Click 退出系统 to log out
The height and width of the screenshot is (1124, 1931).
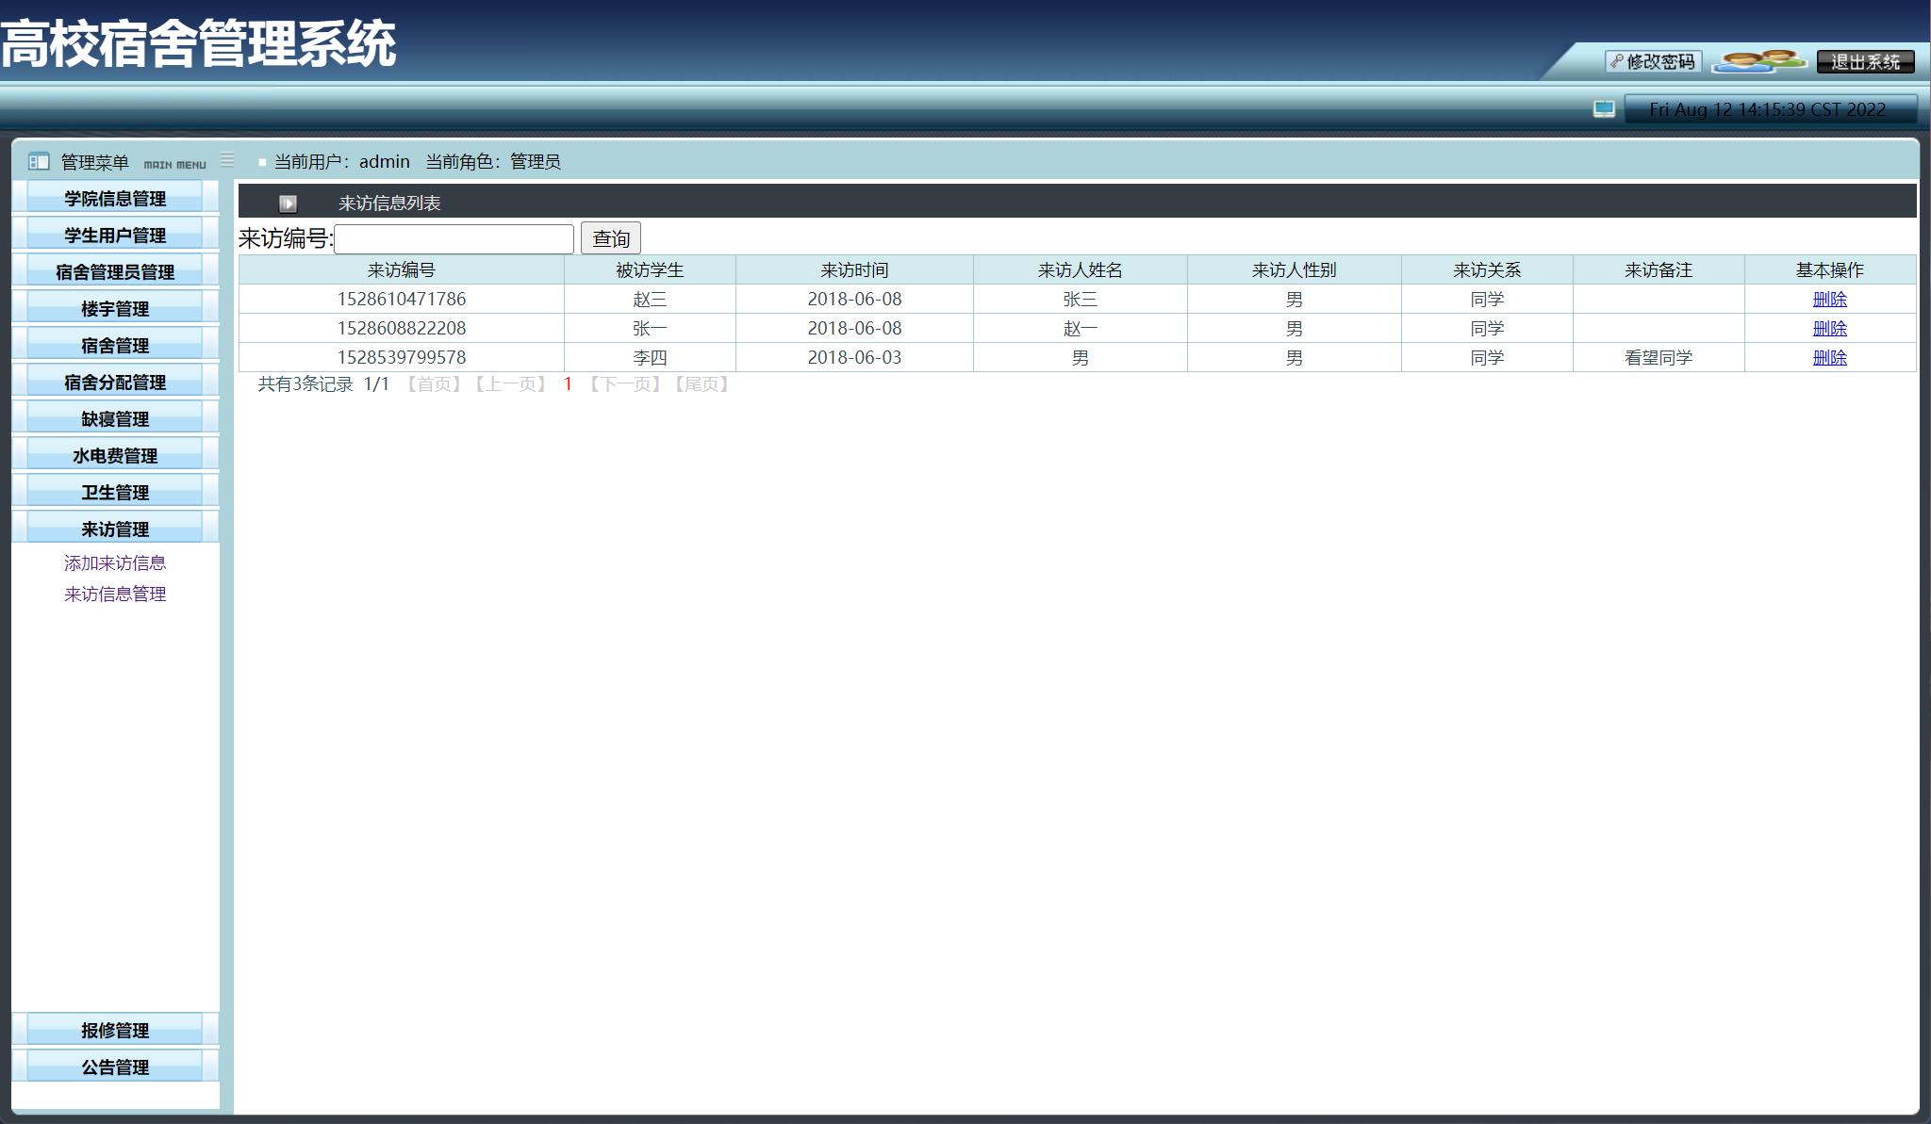click(1864, 61)
